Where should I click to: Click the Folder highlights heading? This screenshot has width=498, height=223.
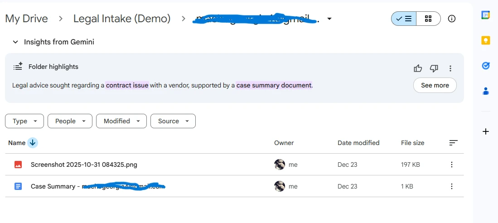(x=53, y=67)
